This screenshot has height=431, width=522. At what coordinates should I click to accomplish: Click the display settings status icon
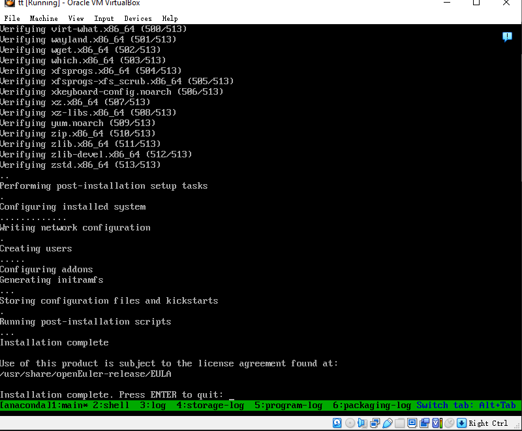click(x=412, y=423)
